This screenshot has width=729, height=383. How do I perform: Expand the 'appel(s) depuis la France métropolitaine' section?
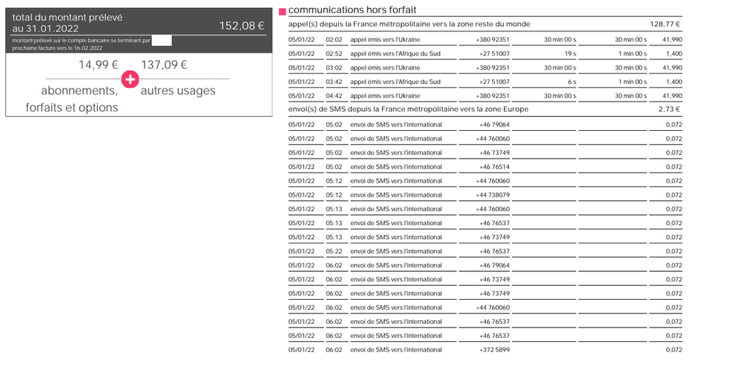pos(409,24)
